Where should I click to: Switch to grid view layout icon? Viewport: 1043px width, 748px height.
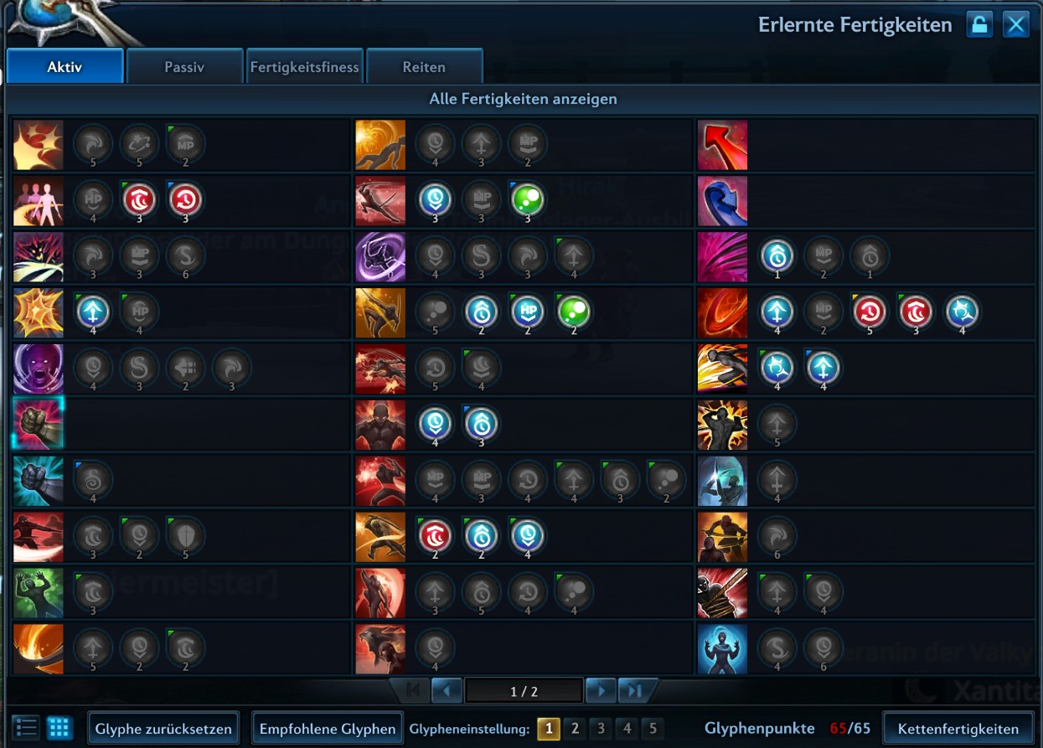[59, 728]
